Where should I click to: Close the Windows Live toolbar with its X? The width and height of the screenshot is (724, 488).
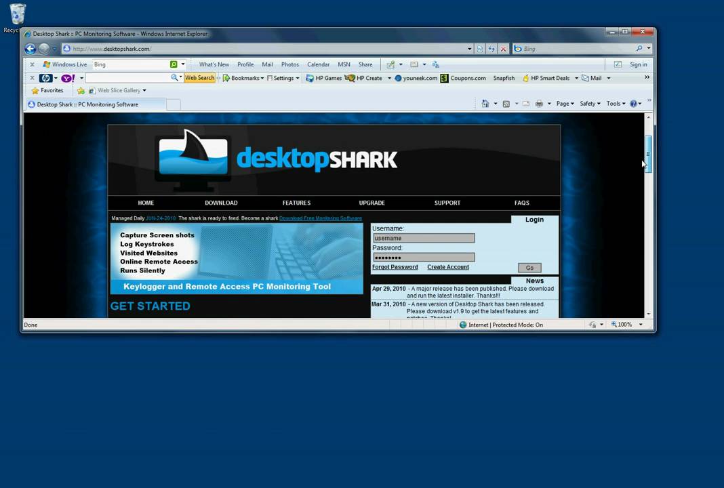pos(33,64)
